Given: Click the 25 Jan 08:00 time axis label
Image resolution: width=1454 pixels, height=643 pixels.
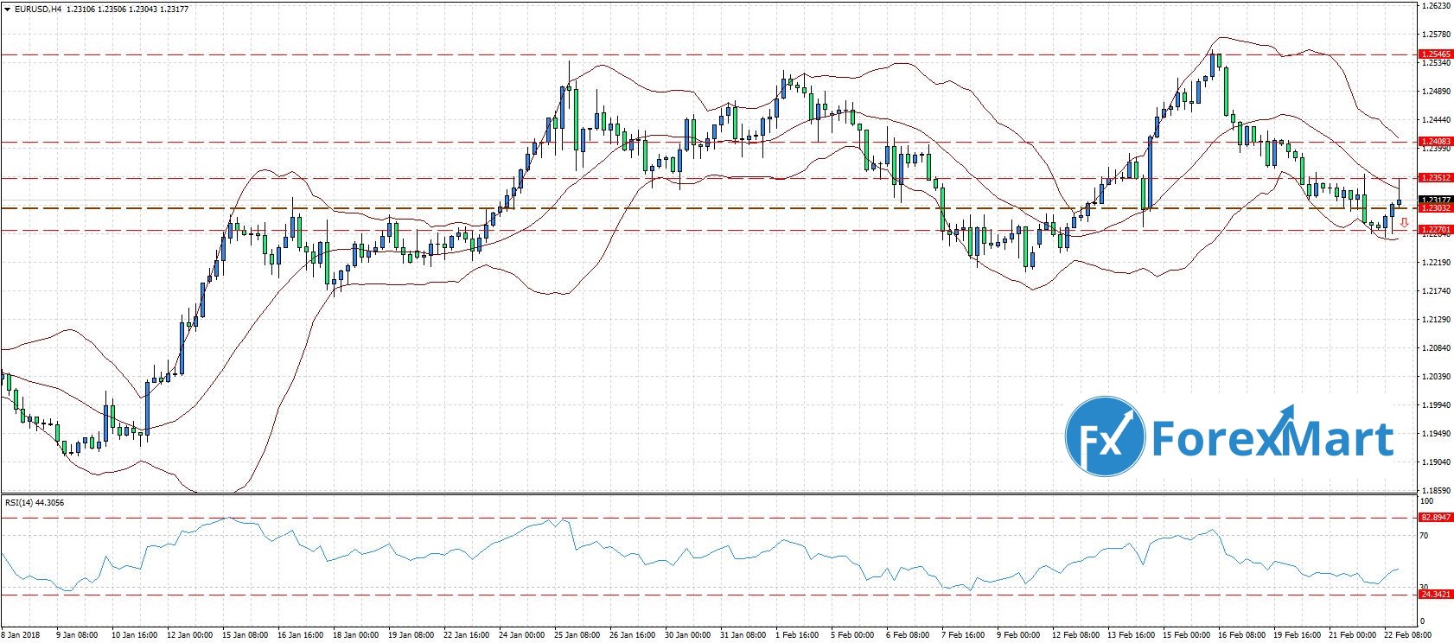Looking at the screenshot, I should pos(577,635).
